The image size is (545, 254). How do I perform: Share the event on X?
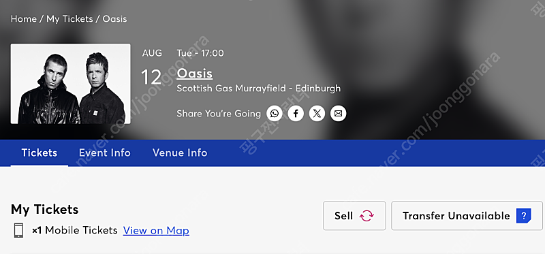point(317,114)
